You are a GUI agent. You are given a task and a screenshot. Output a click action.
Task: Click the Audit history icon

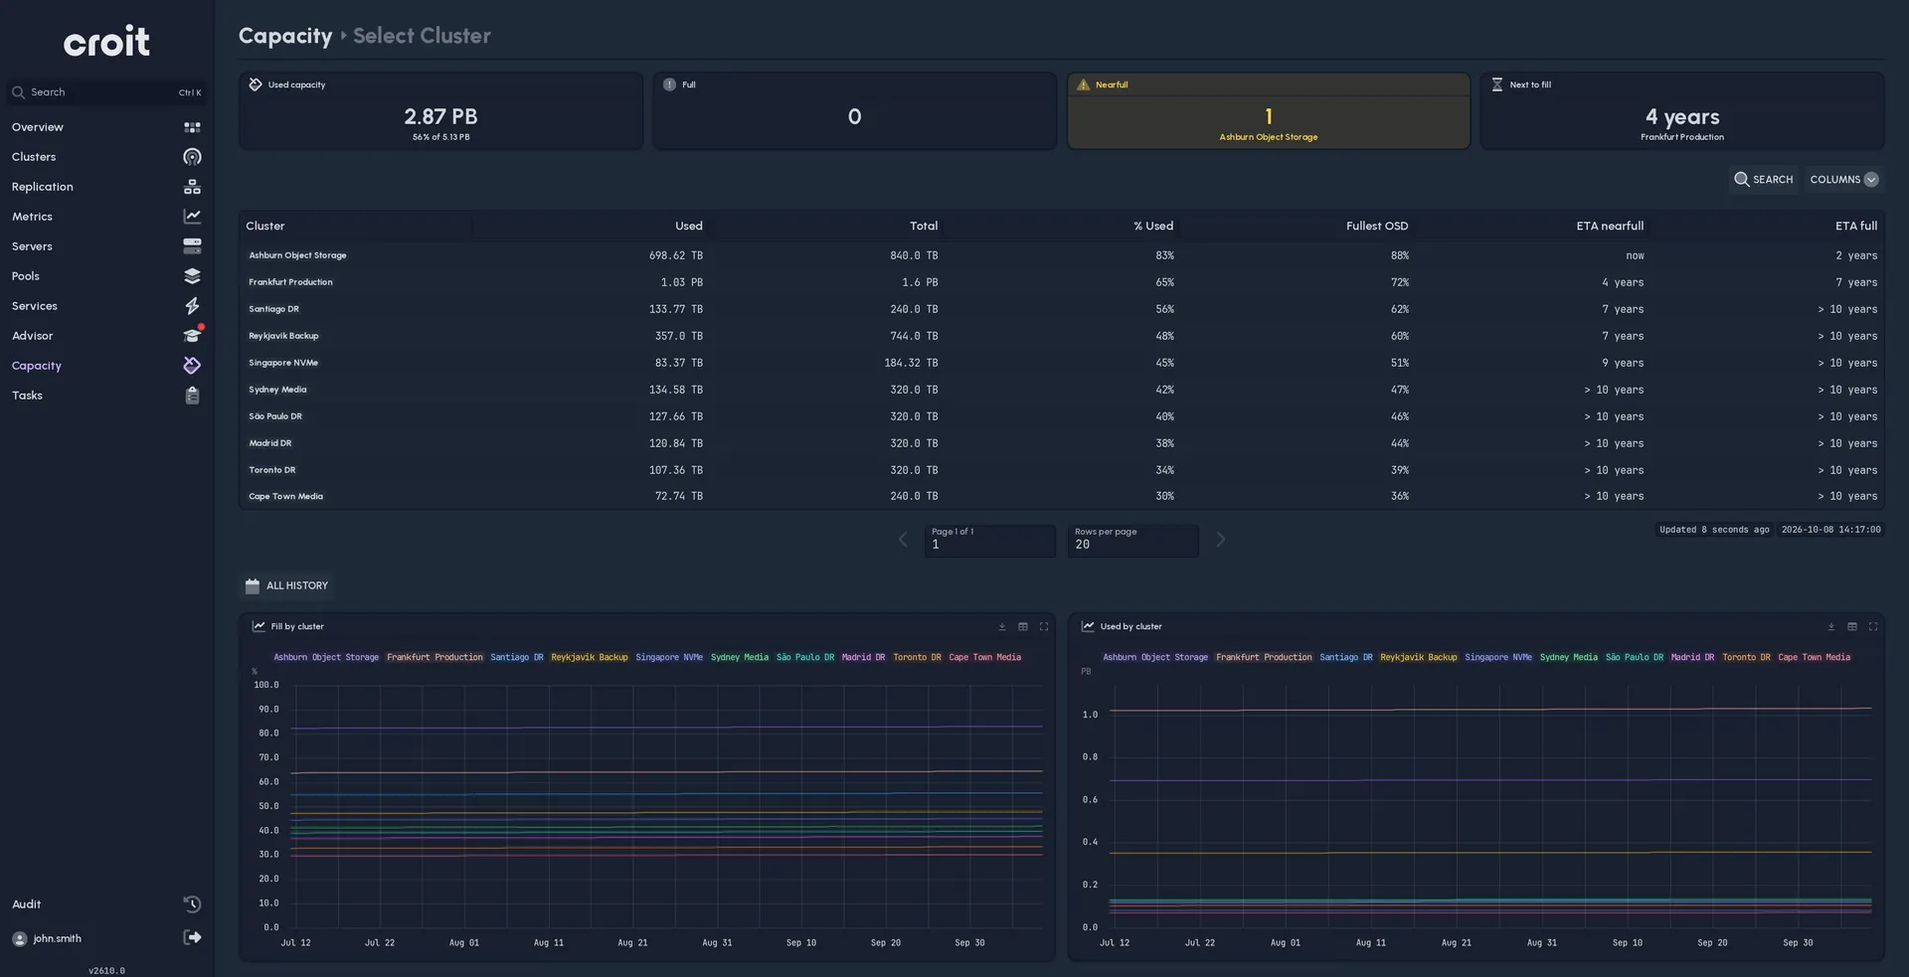click(192, 904)
